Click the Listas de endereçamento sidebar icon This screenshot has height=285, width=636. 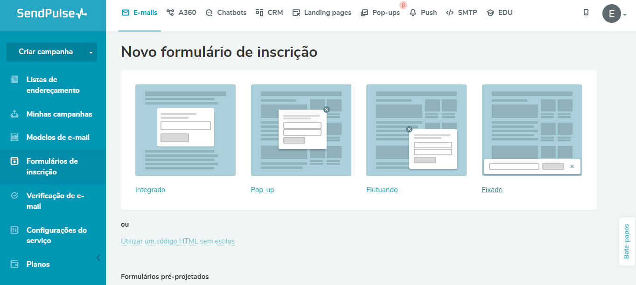14,79
